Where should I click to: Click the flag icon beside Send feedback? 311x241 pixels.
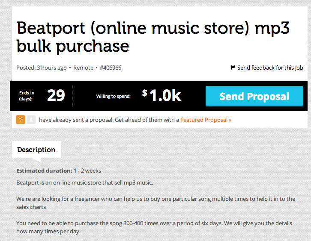pos(233,68)
